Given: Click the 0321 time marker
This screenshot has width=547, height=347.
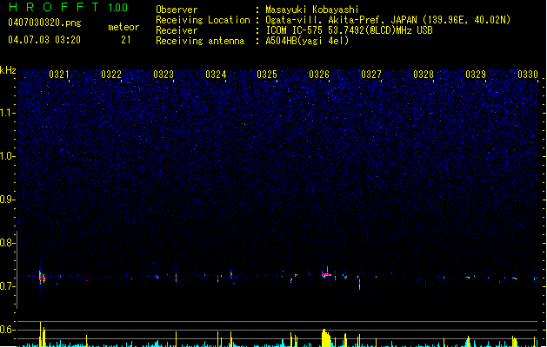Looking at the screenshot, I should [x=58, y=75].
